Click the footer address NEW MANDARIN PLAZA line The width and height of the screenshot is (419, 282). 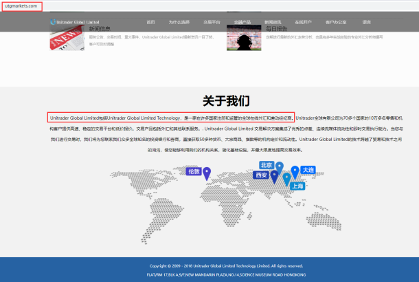click(226, 274)
